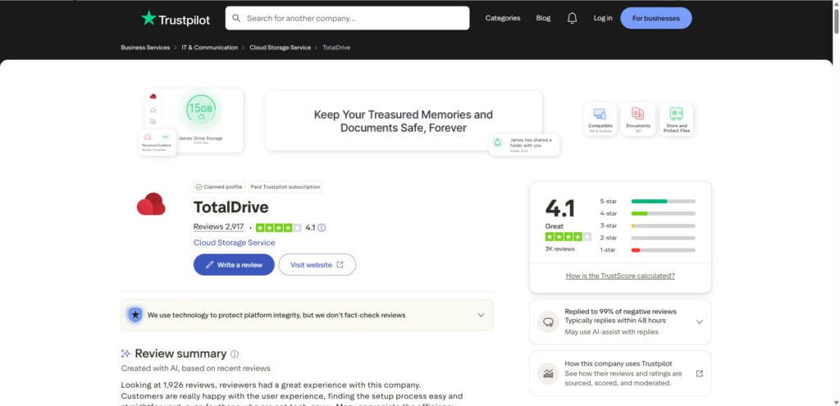Go to IT & Communication breadcrumb
The height and width of the screenshot is (406, 840).
[x=209, y=48]
